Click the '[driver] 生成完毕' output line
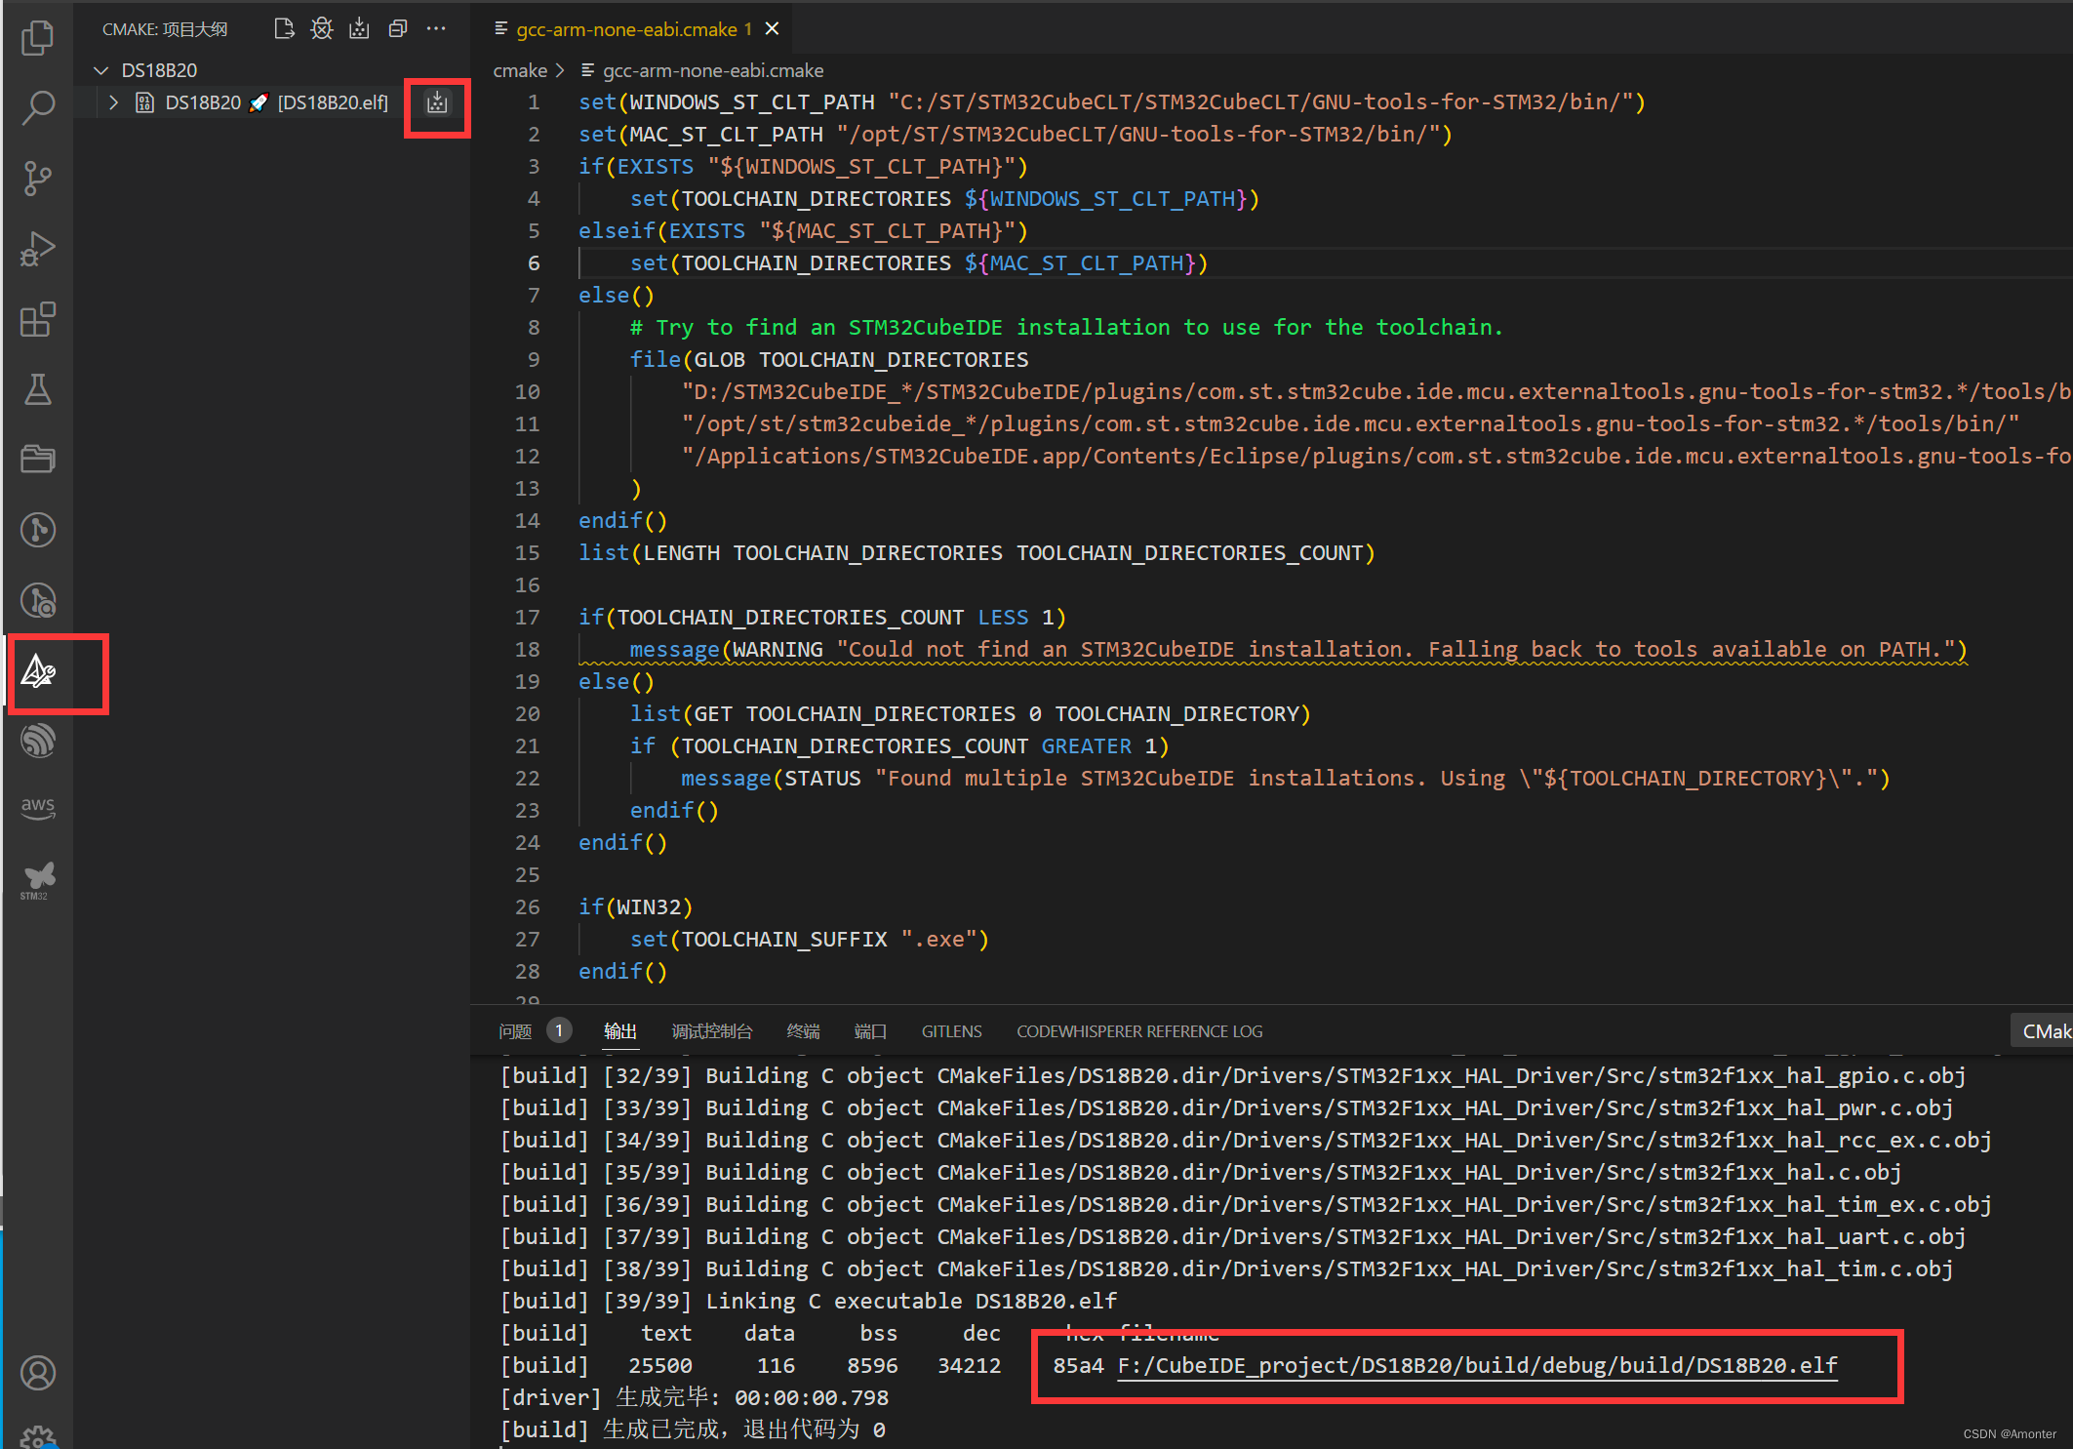This screenshot has height=1449, width=2073. tap(695, 1397)
